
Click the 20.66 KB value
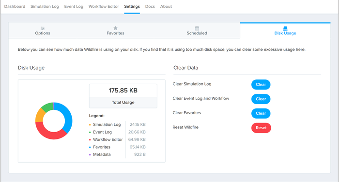click(x=137, y=132)
